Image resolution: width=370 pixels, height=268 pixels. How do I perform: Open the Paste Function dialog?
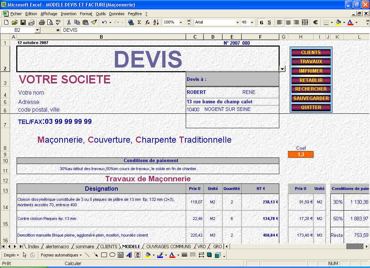(x=147, y=22)
